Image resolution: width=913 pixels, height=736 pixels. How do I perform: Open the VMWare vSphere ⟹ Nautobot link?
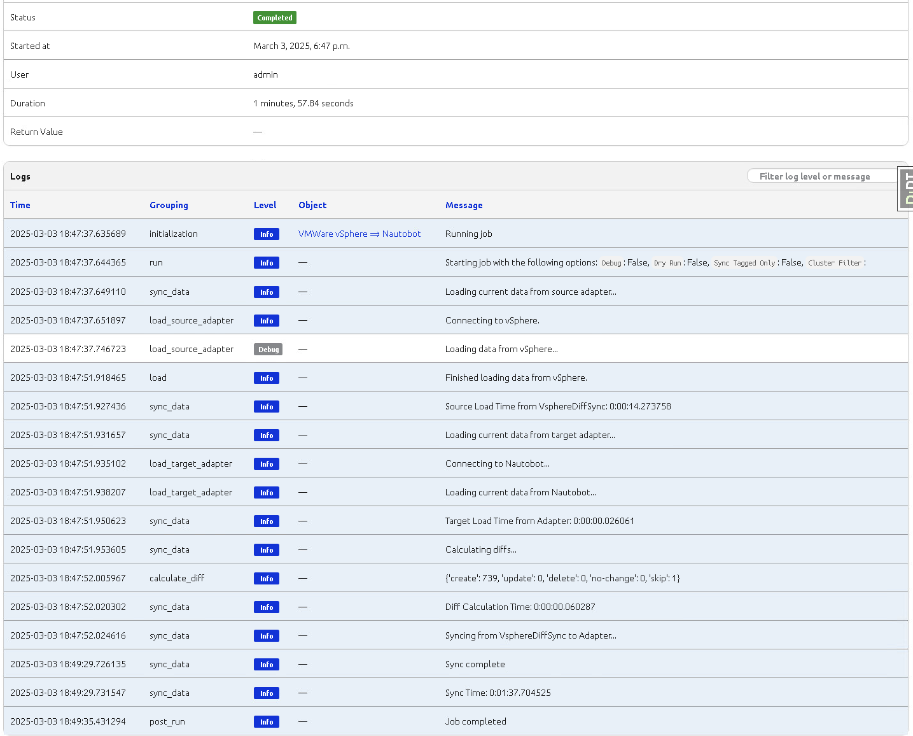coord(359,234)
